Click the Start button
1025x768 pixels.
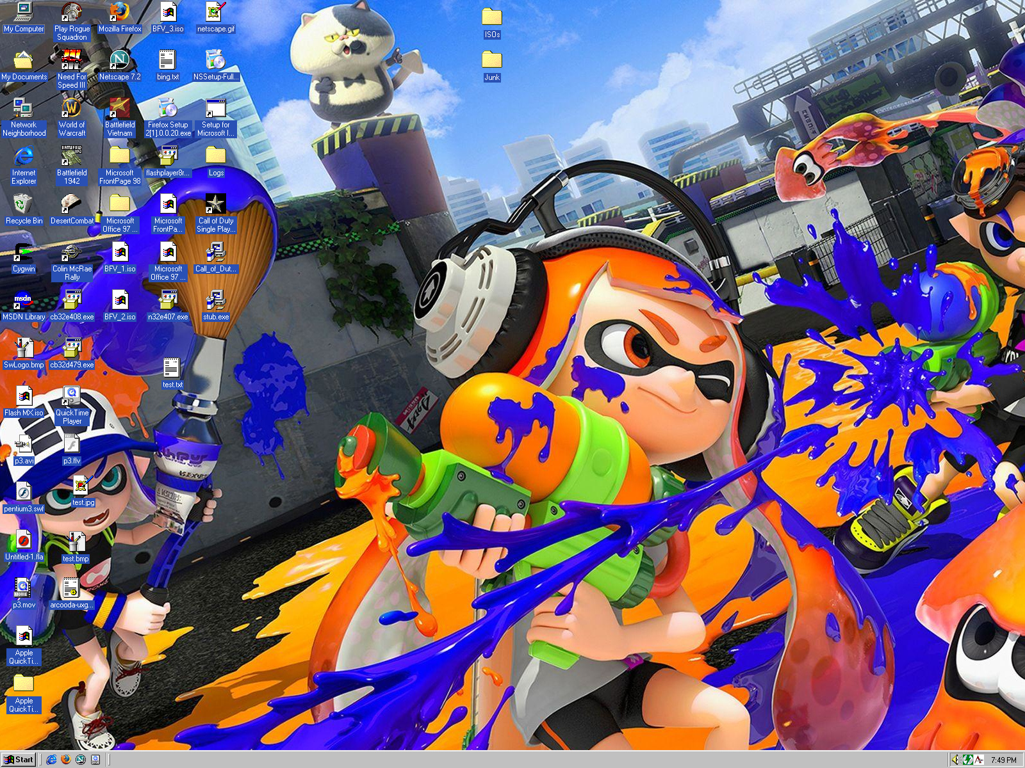(x=19, y=760)
